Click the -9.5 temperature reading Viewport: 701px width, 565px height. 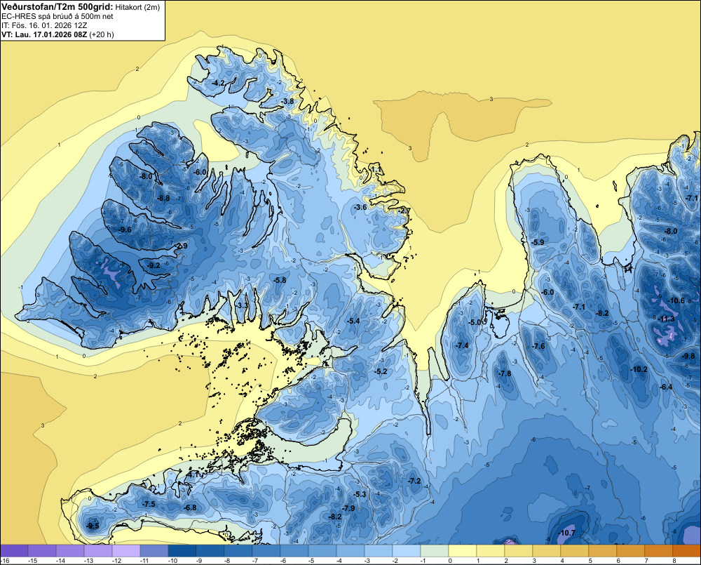tap(93, 526)
